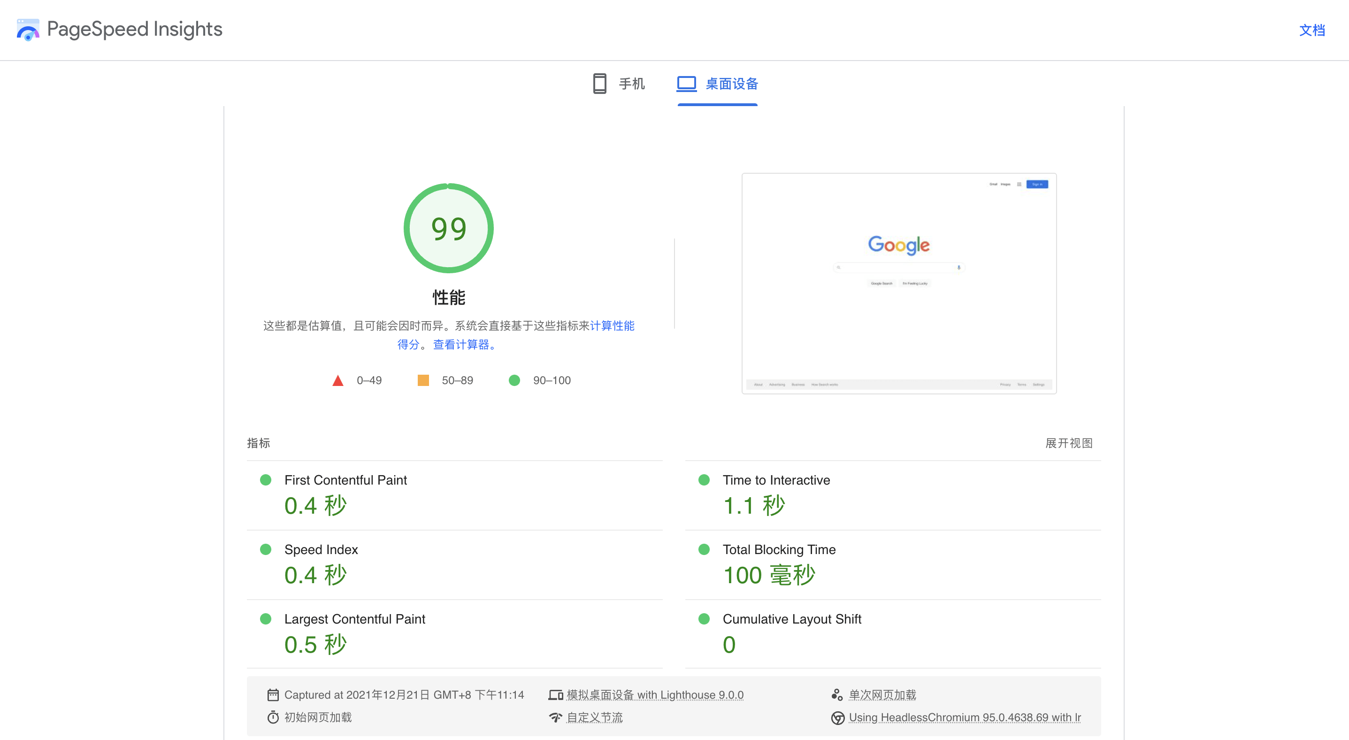Click the mobile phone device icon
1349x740 pixels.
(x=599, y=84)
